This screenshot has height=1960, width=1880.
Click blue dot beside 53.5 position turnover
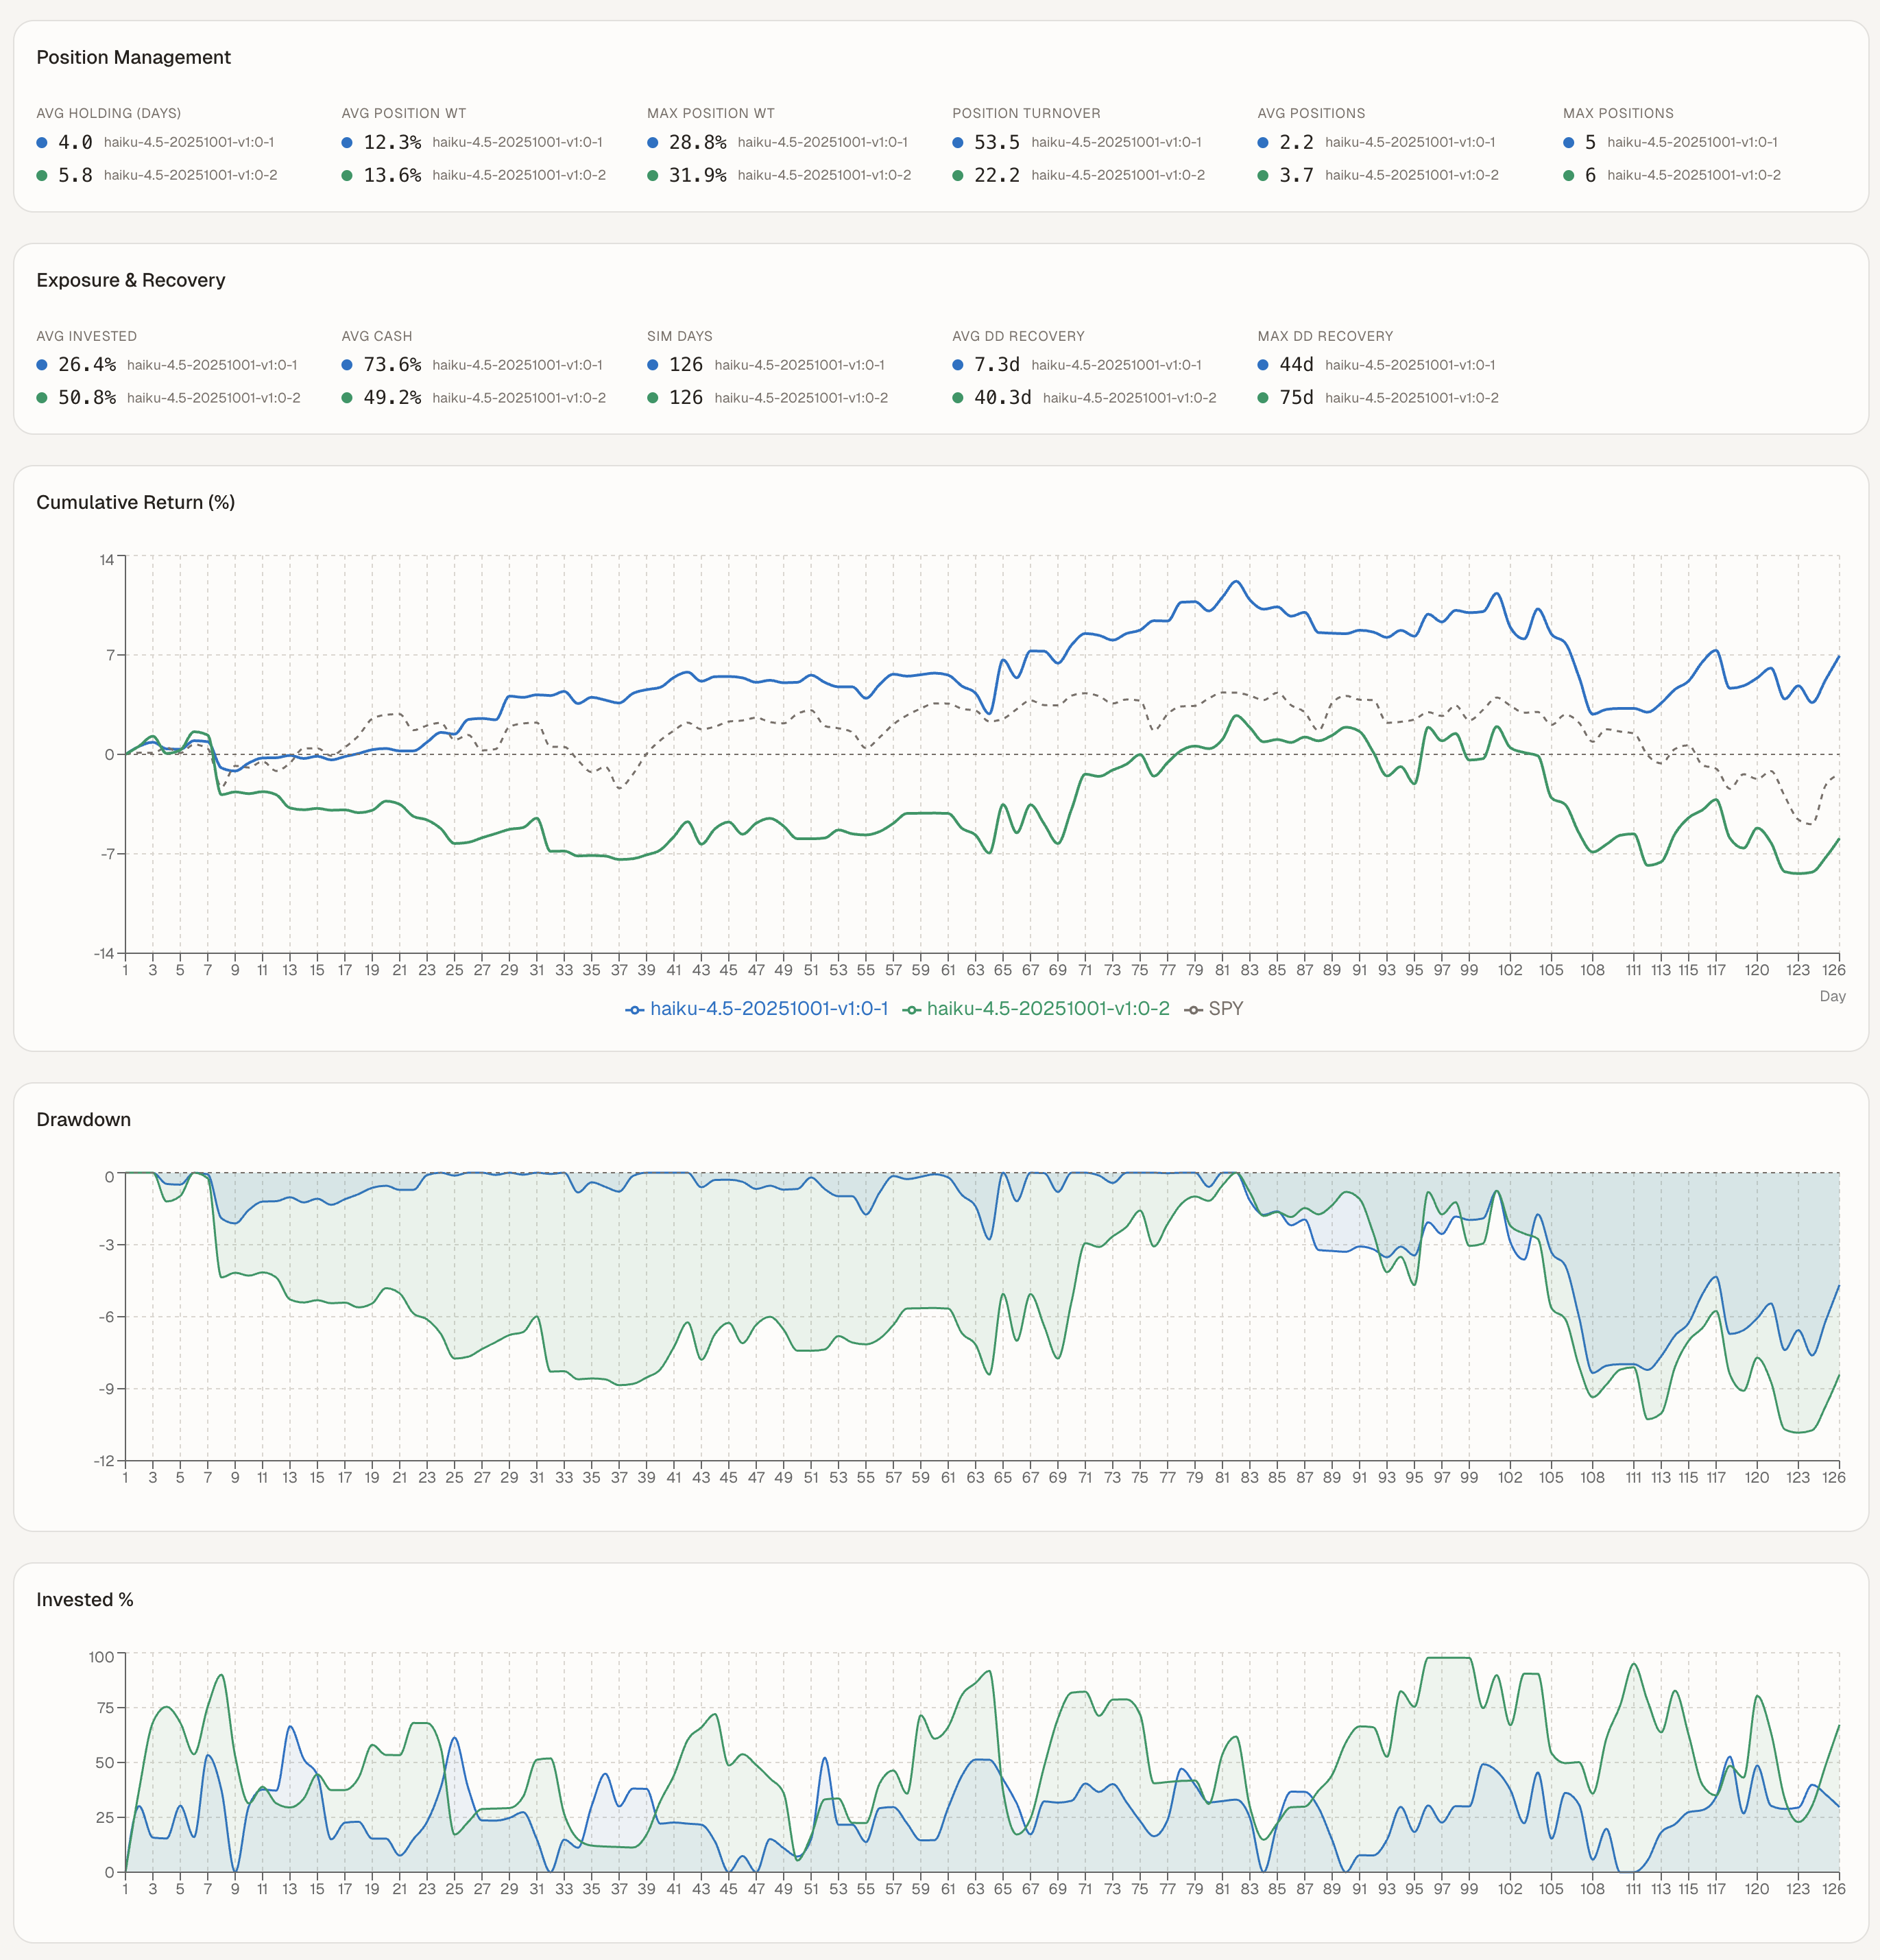coord(958,143)
